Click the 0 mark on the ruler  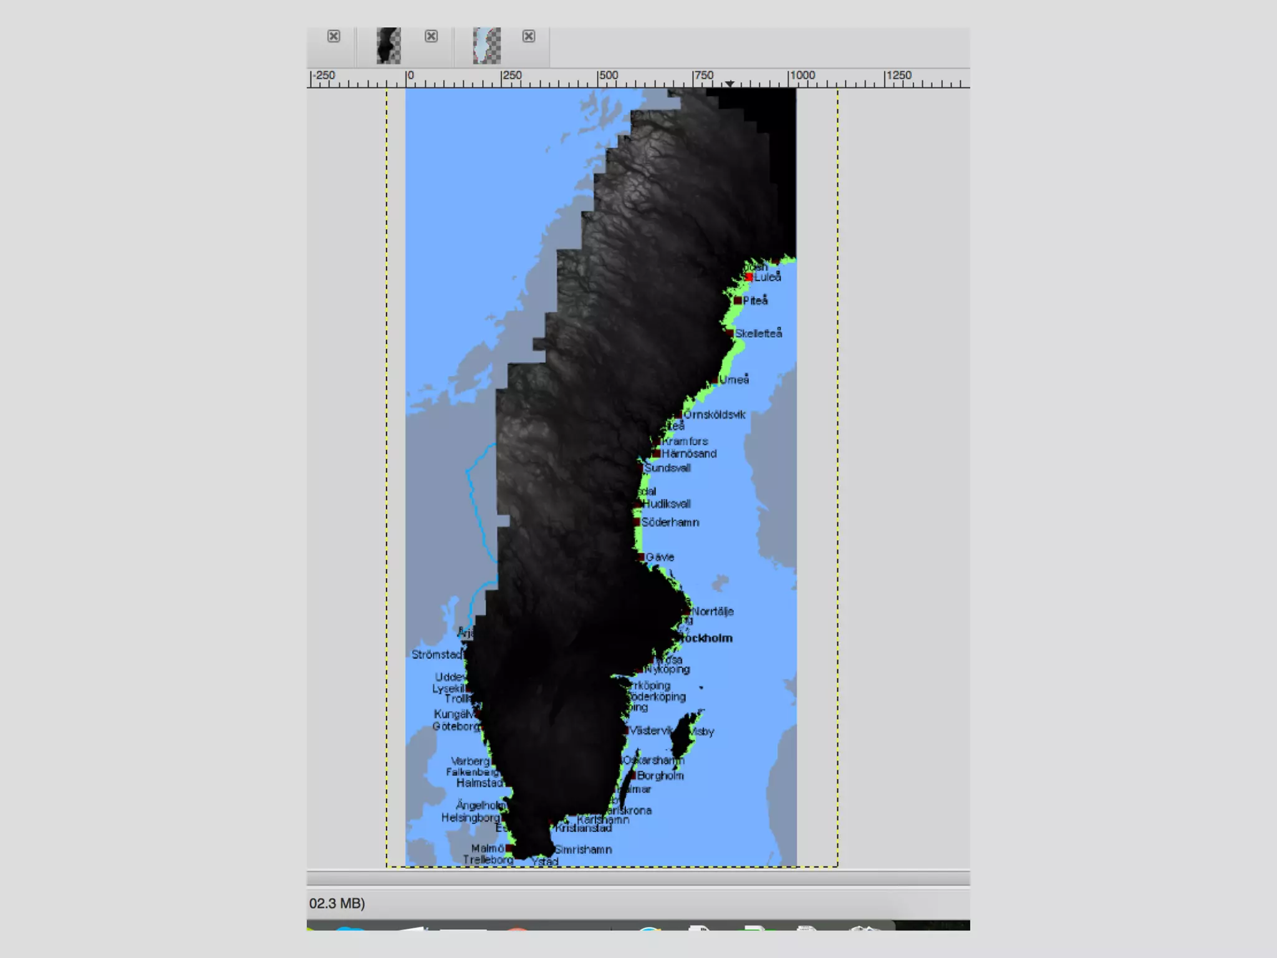(410, 76)
